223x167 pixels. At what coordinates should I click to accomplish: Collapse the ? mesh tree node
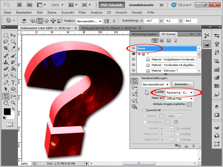[139, 54]
